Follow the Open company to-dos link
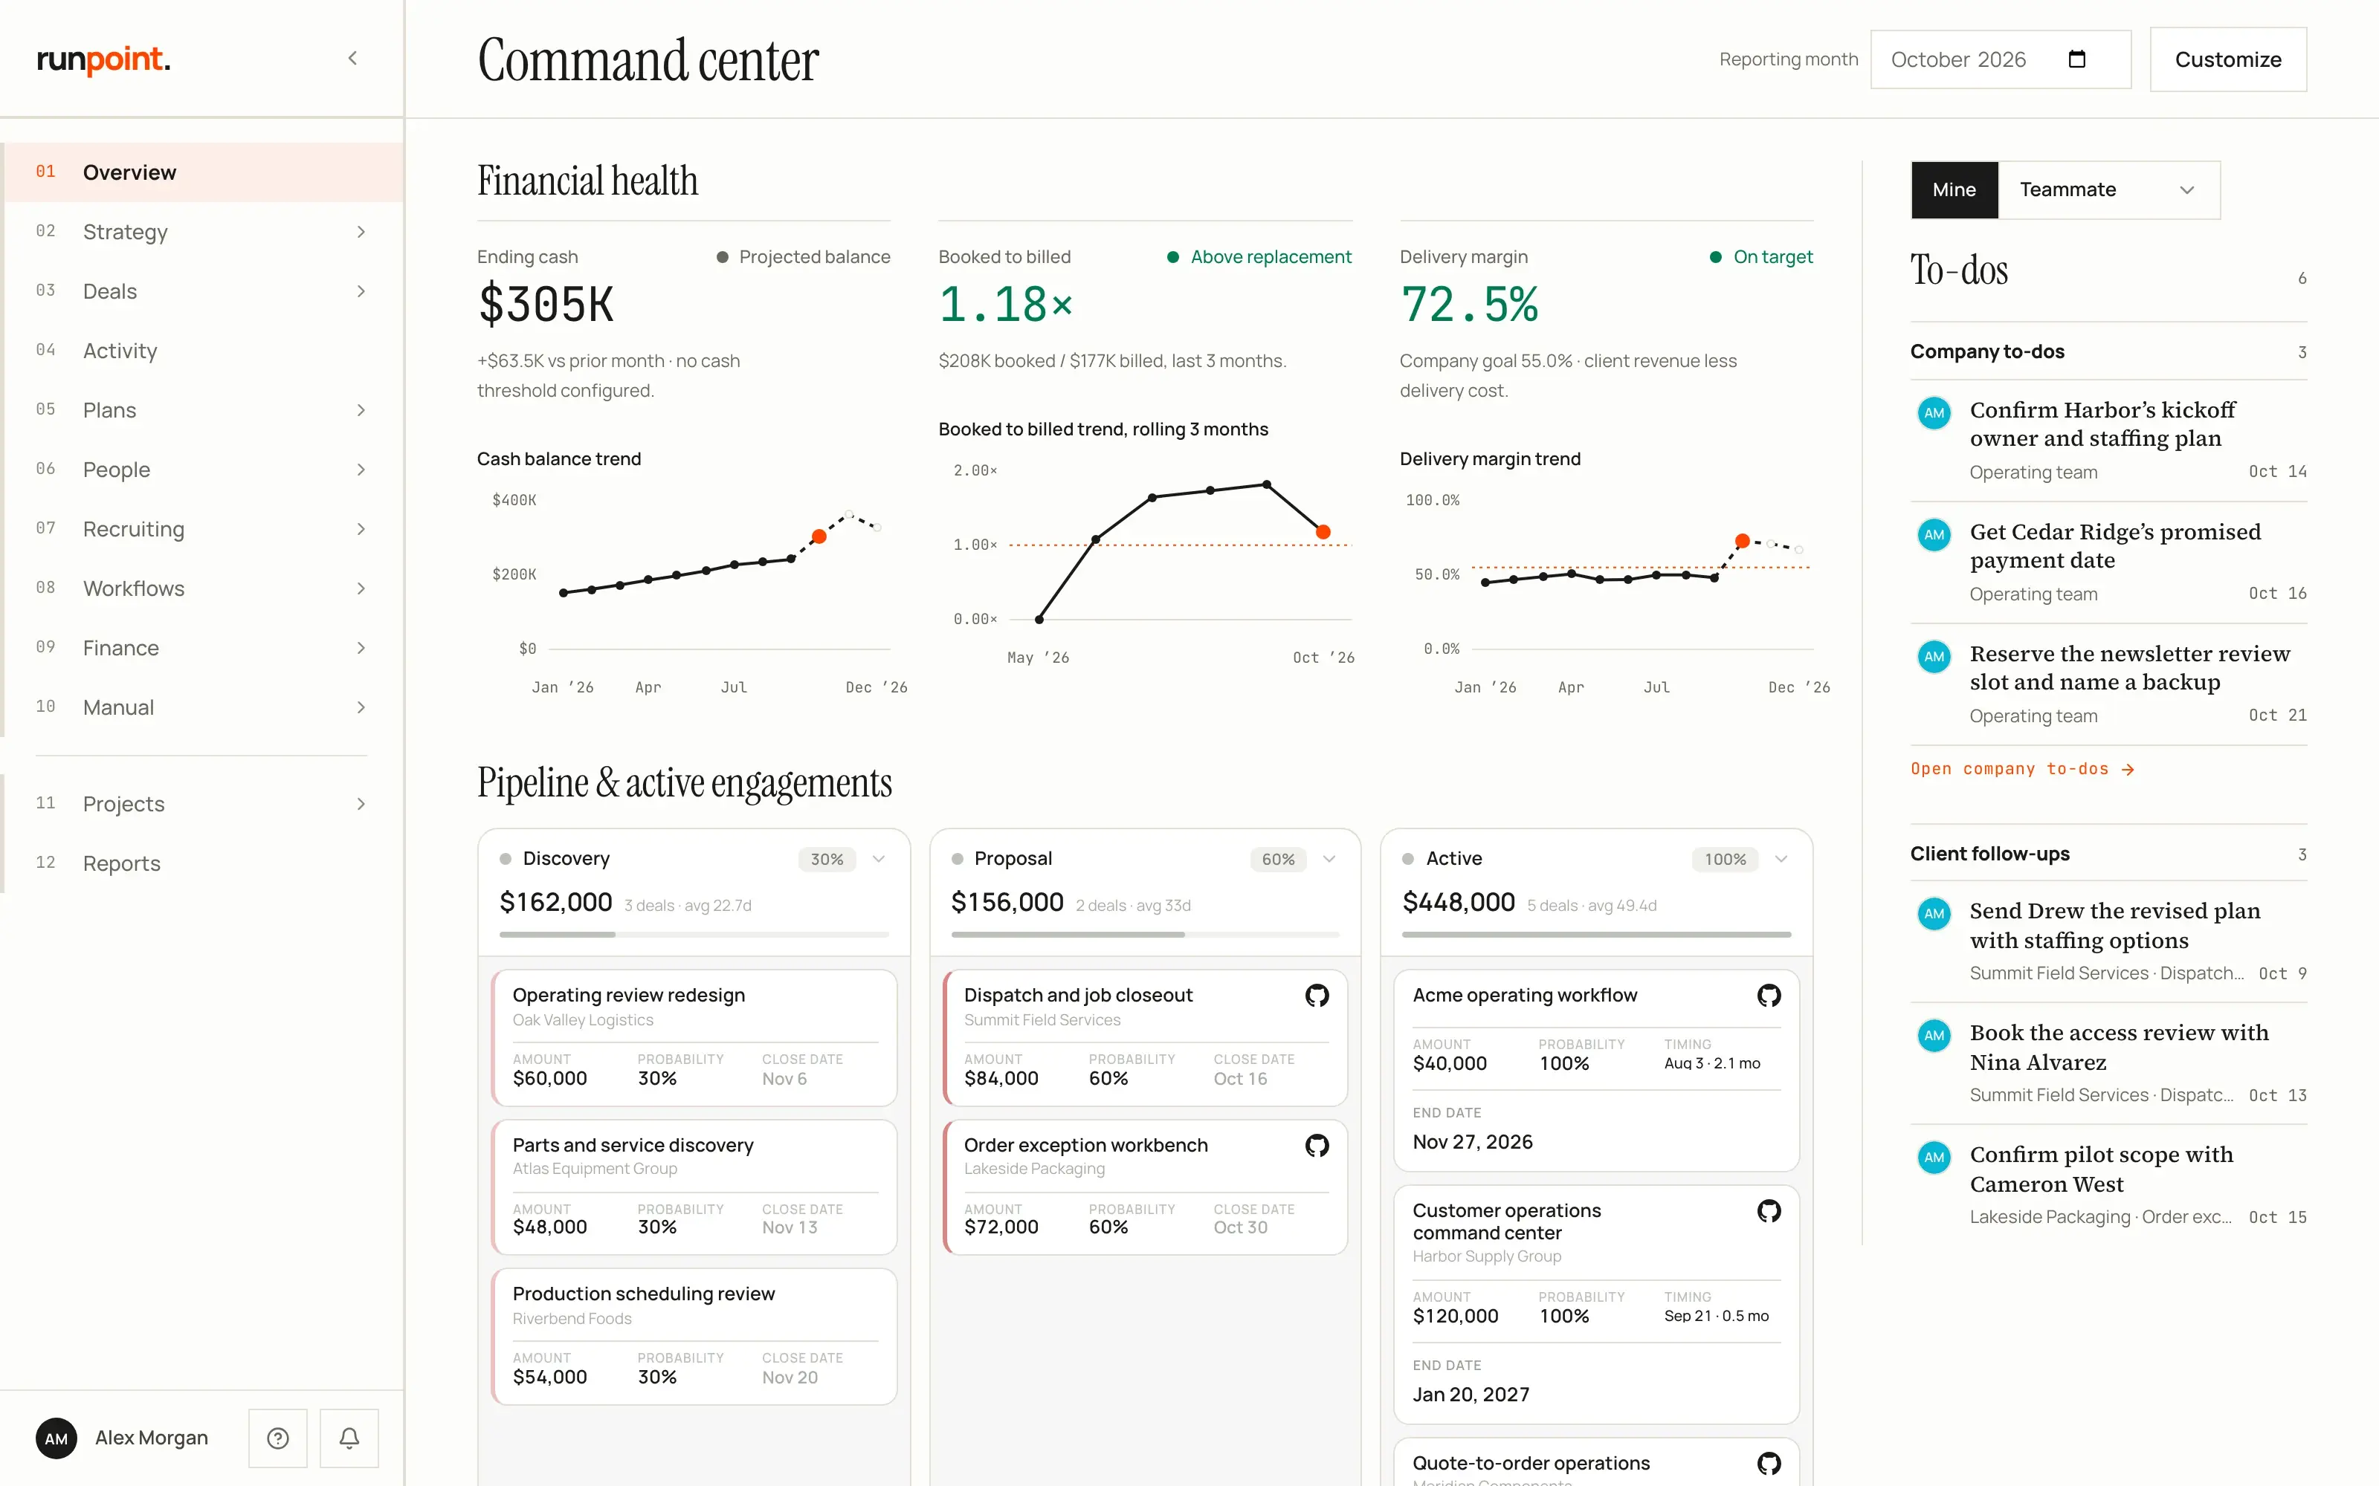 click(2021, 768)
